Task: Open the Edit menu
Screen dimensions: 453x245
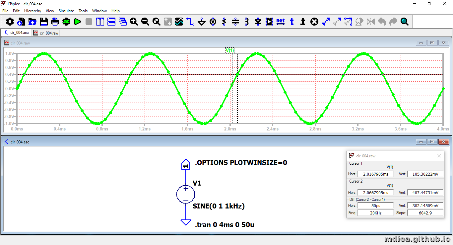Action: pos(16,11)
